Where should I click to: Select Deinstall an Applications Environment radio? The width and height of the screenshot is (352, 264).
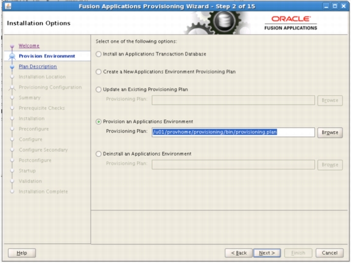tap(99, 154)
